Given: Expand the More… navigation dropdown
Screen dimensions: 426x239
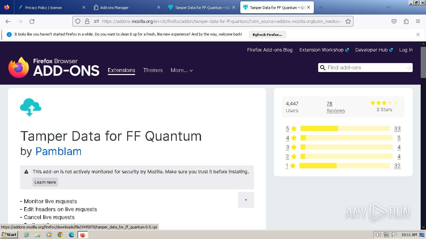Looking at the screenshot, I should (182, 70).
